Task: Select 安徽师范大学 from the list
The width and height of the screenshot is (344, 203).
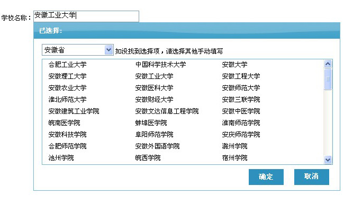Action: [x=241, y=88]
